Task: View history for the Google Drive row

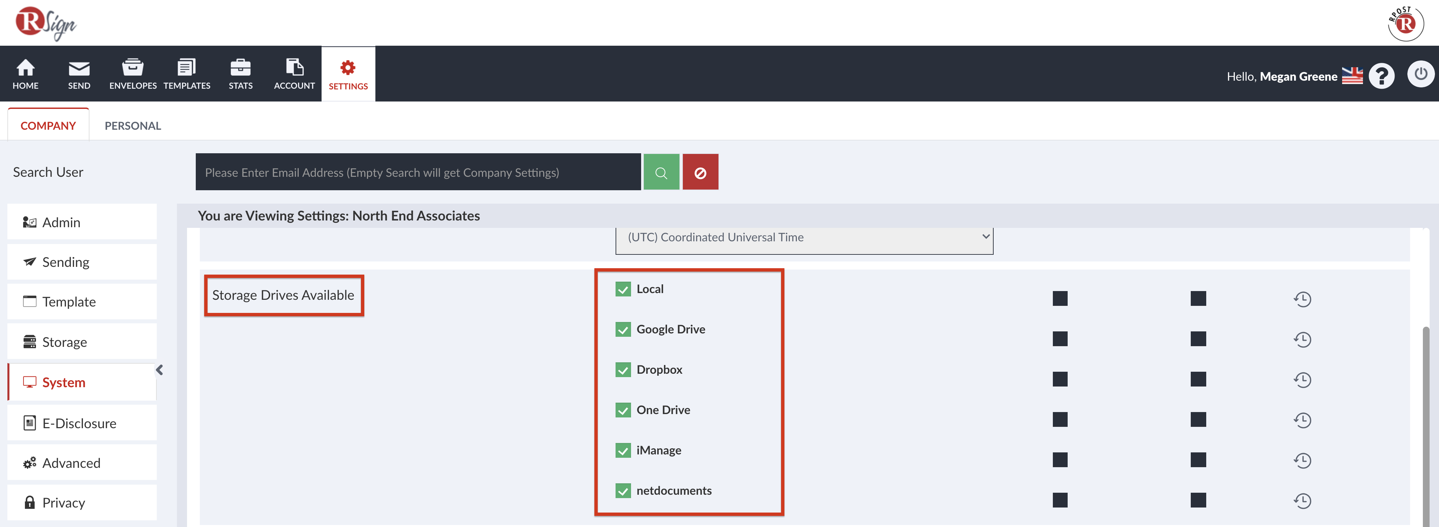Action: (1302, 339)
